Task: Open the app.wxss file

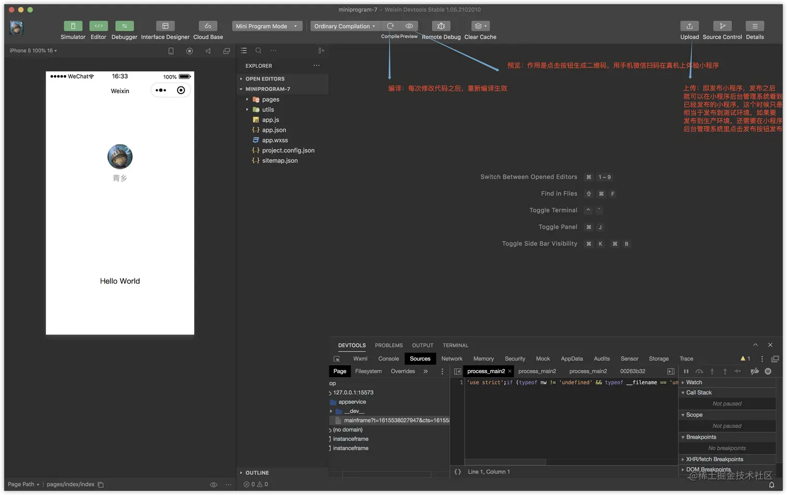Action: 275,140
